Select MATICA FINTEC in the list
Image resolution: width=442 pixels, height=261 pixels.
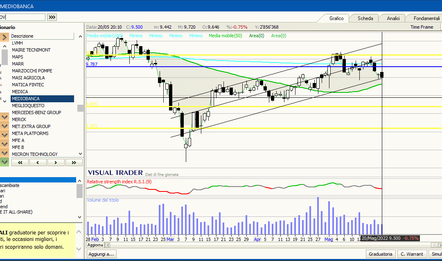[42, 85]
